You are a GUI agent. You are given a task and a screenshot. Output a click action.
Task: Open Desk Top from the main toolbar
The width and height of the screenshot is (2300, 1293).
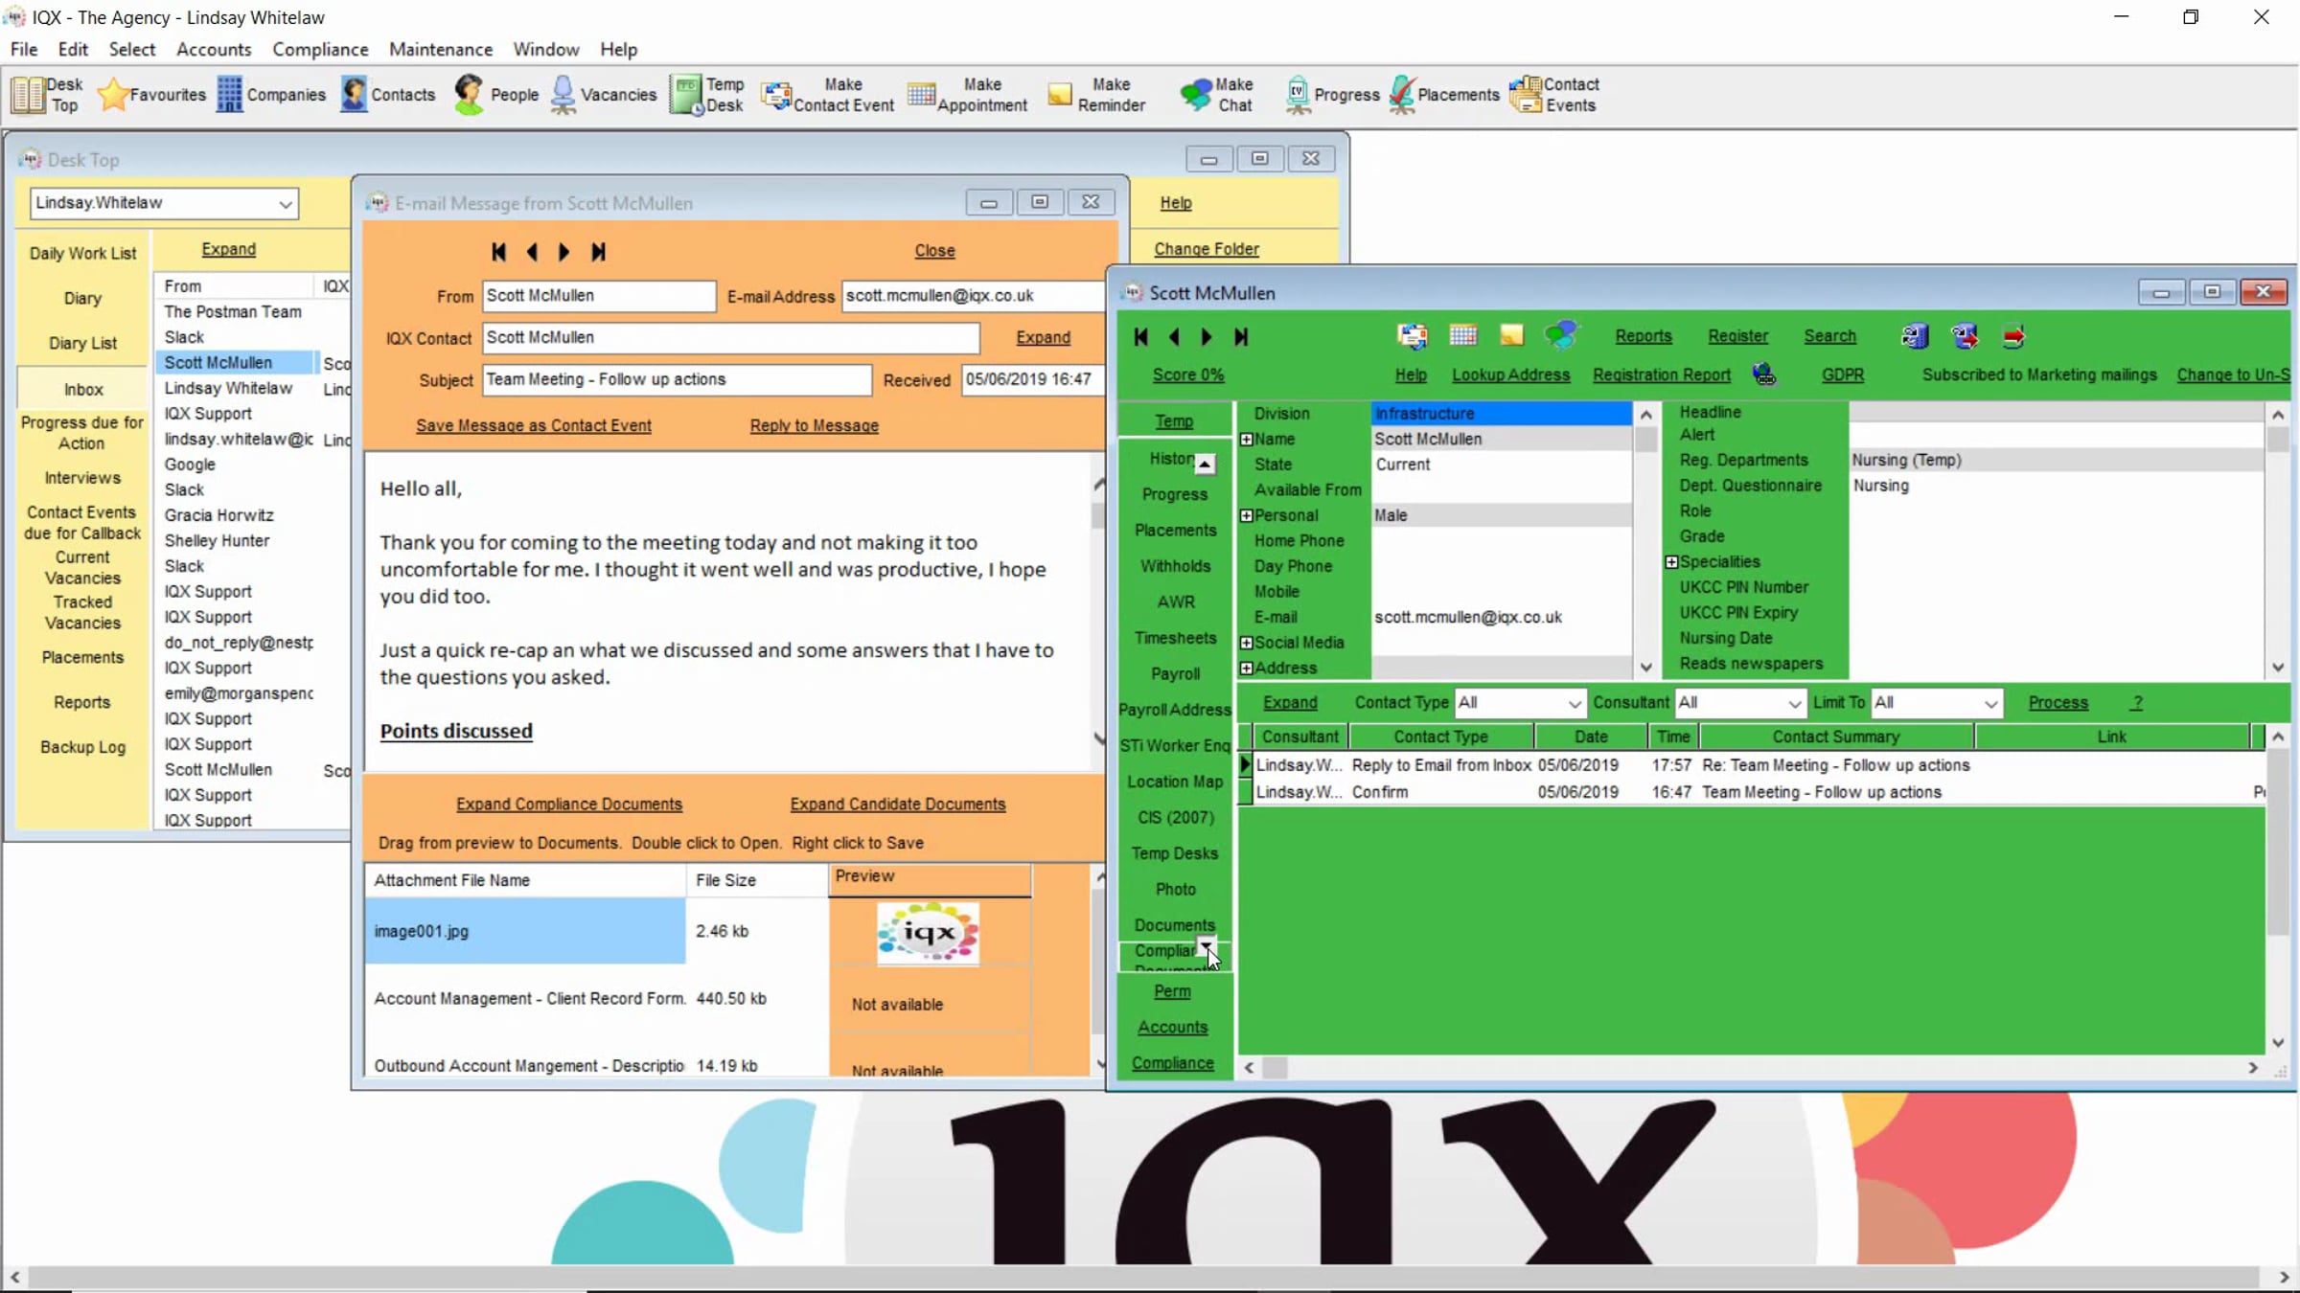pos(48,95)
